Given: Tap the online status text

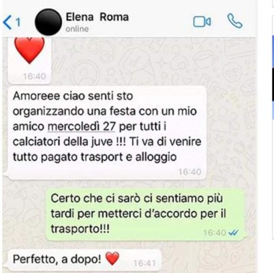Looking at the screenshot, I should pyautogui.click(x=77, y=29).
